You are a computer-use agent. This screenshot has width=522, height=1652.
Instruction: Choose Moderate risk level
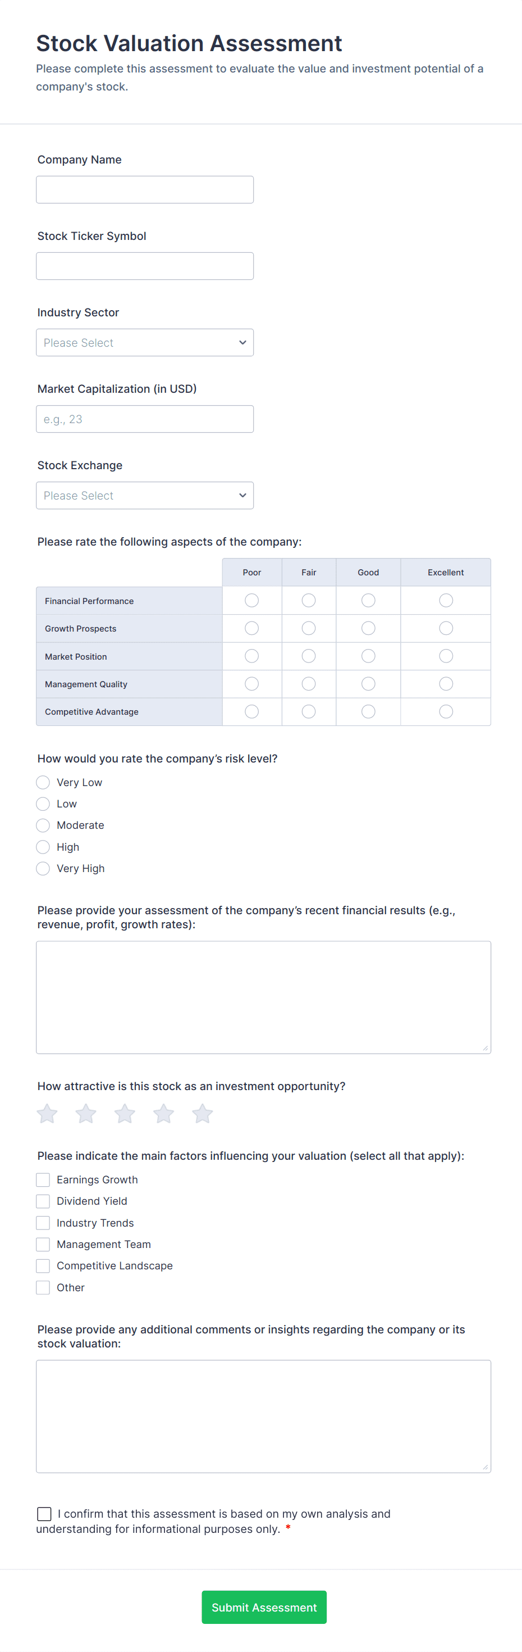[42, 825]
